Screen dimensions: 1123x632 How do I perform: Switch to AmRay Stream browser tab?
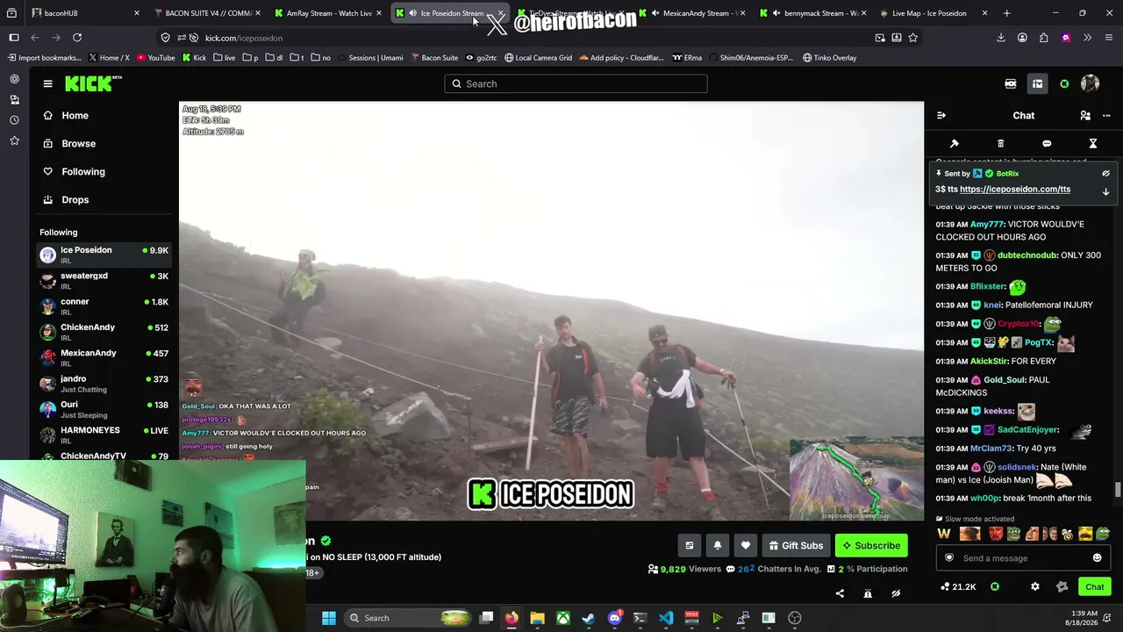point(328,13)
